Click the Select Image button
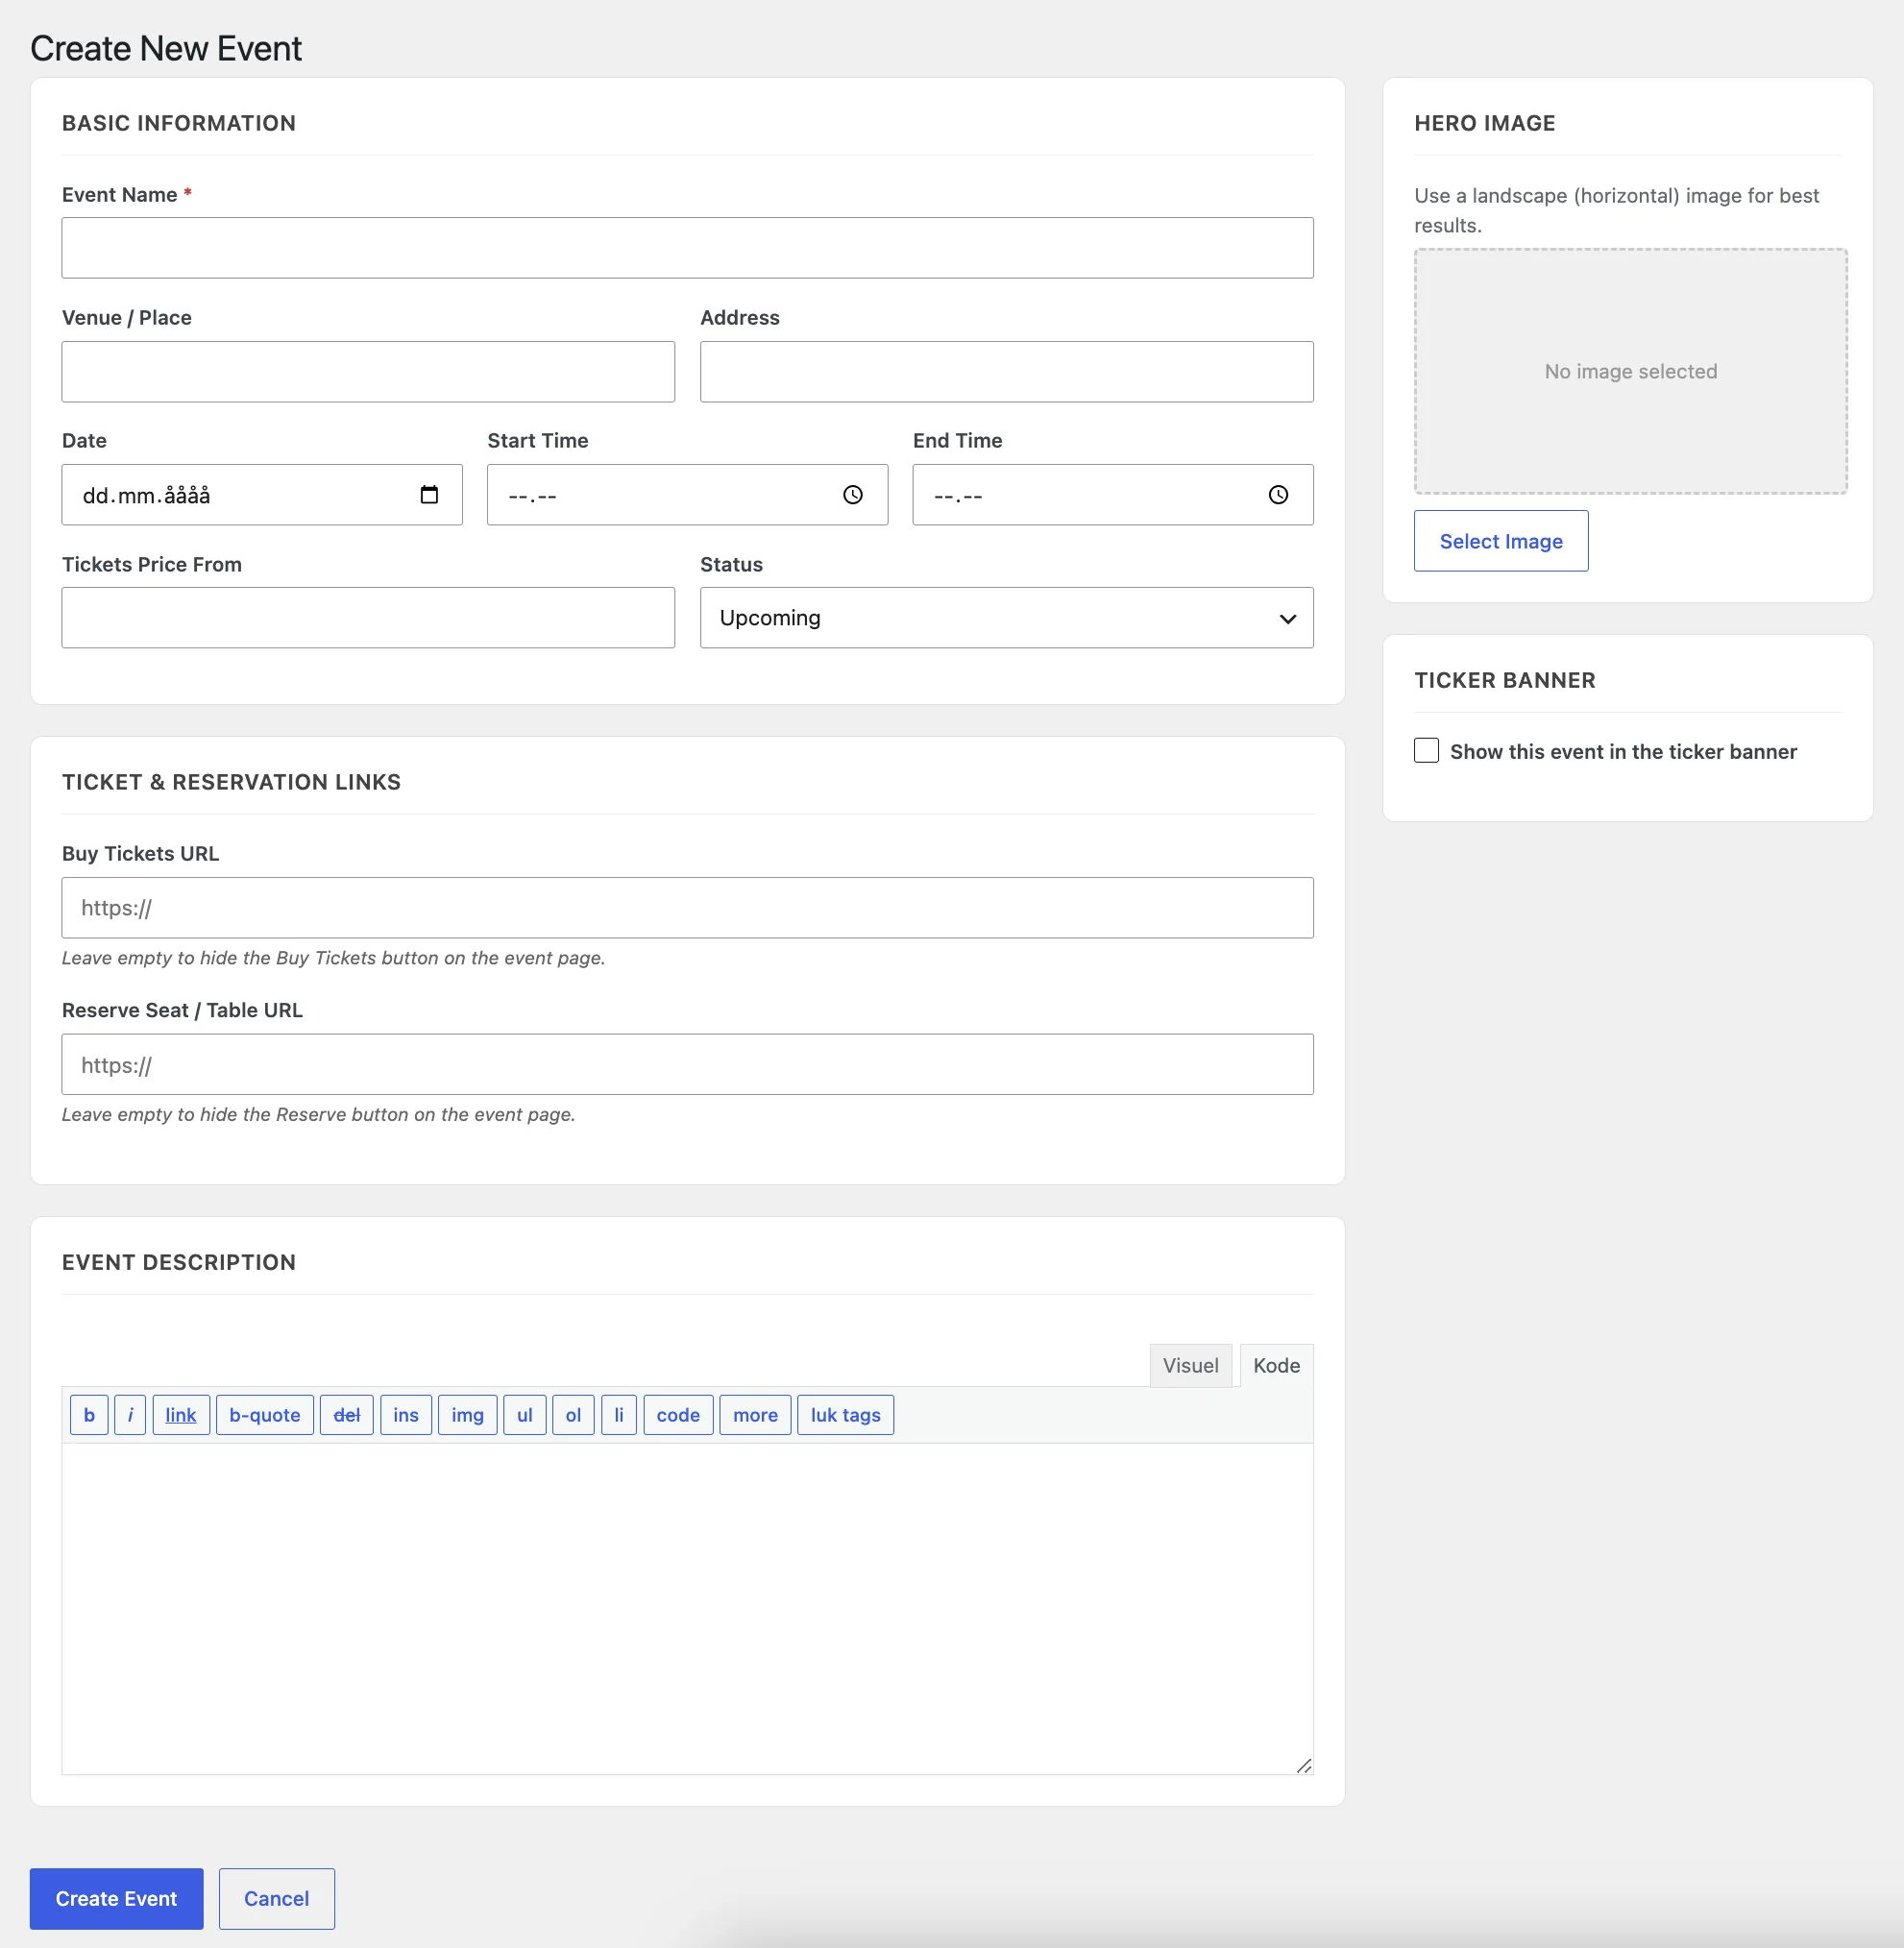This screenshot has height=1948, width=1904. 1501,541
